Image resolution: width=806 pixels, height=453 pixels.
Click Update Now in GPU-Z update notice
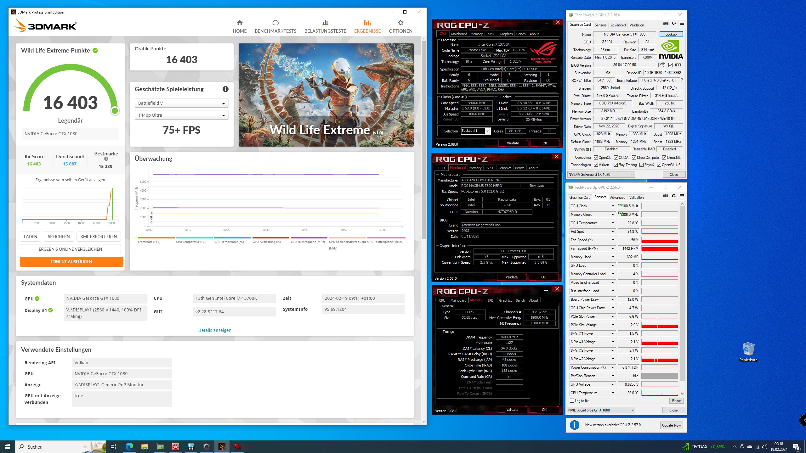coord(671,425)
